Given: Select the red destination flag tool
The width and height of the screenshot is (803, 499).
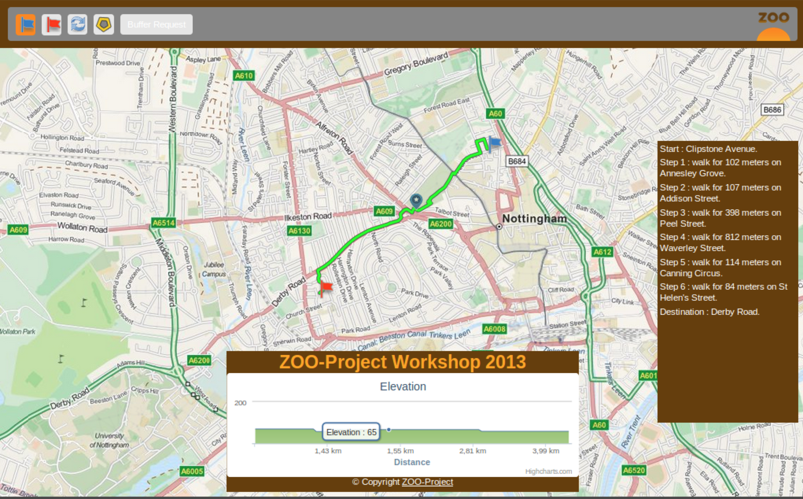Looking at the screenshot, I should (52, 25).
